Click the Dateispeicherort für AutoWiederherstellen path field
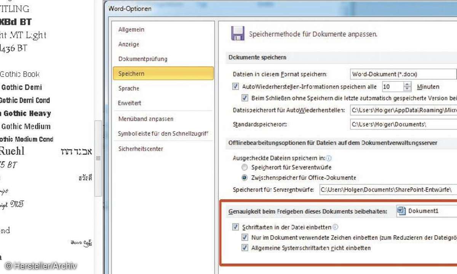Viewport: 457px width, 274px height. coord(403,110)
